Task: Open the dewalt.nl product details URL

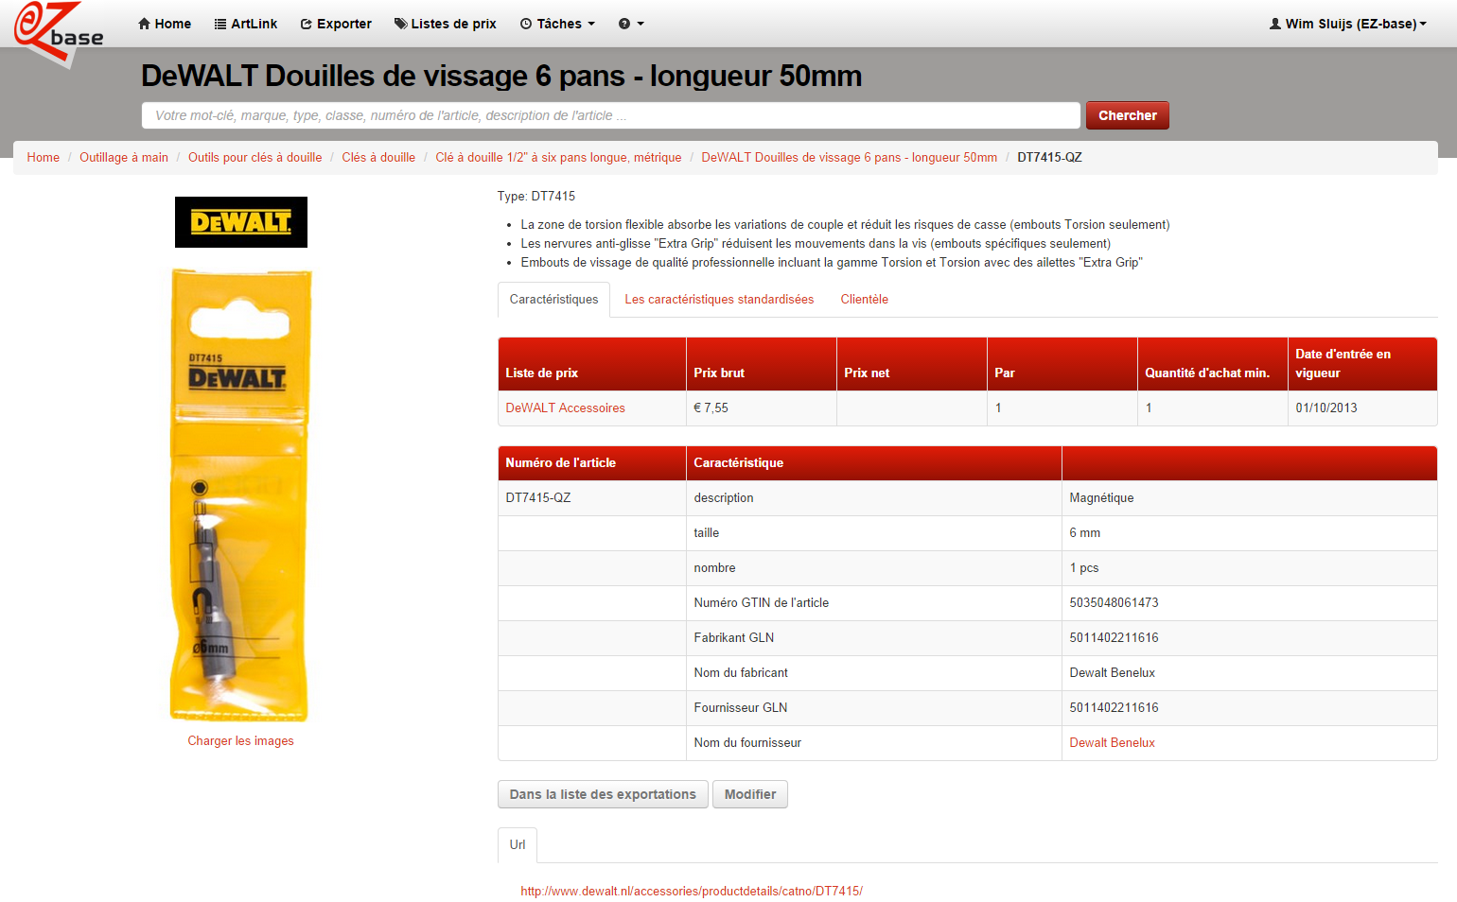Action: click(x=692, y=892)
